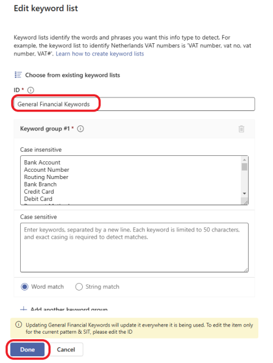Show info tooltip for Keyword group #1

tap(80, 129)
